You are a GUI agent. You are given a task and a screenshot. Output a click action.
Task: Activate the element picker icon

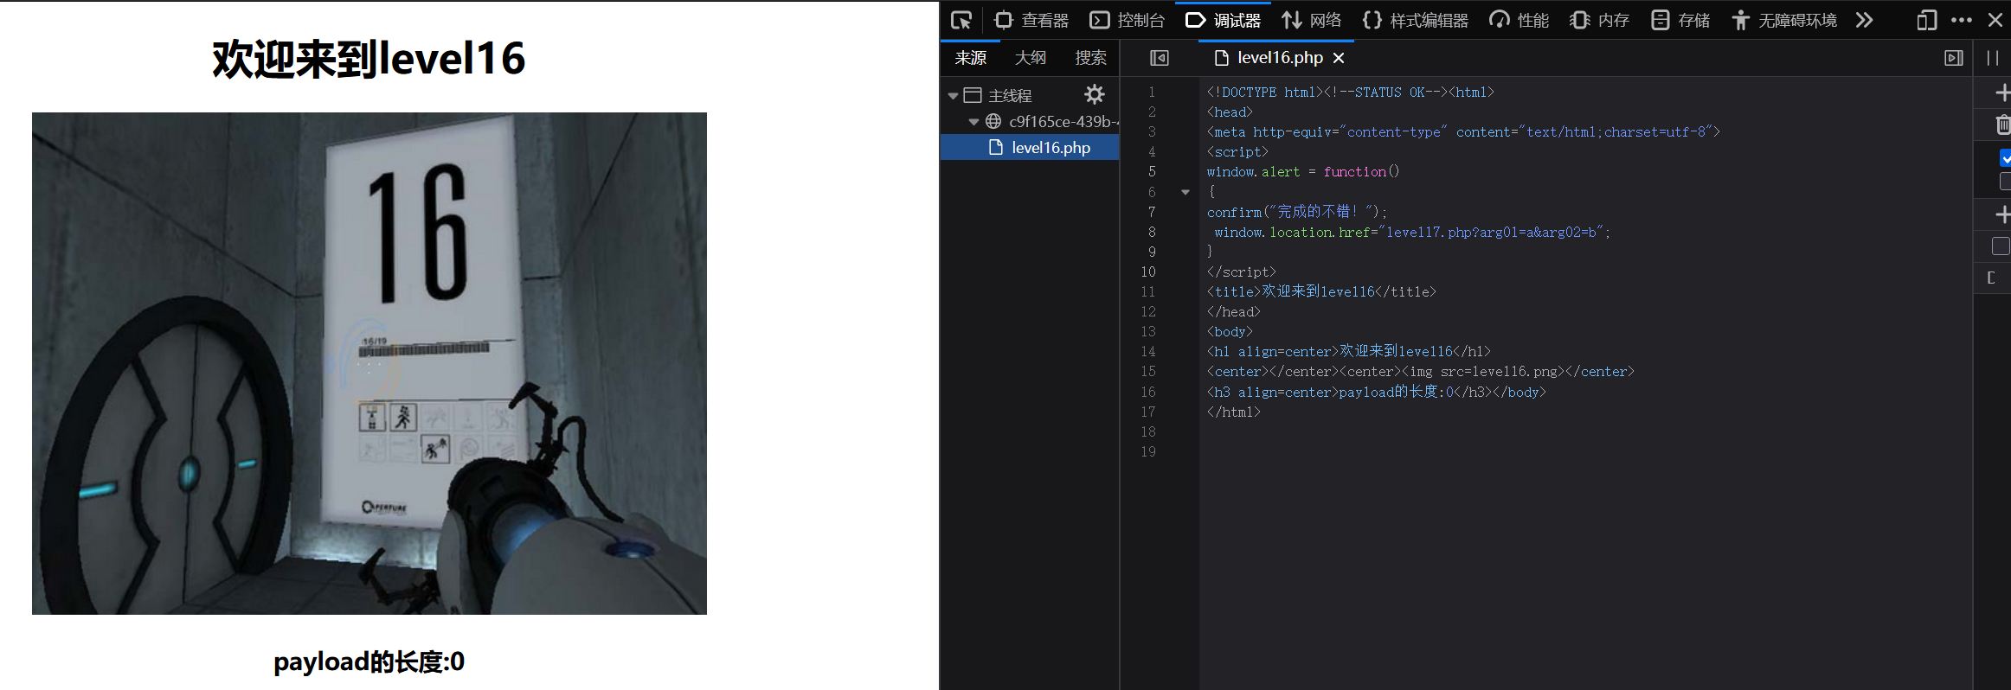(x=961, y=20)
